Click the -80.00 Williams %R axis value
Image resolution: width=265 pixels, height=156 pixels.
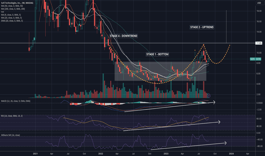[259, 146]
